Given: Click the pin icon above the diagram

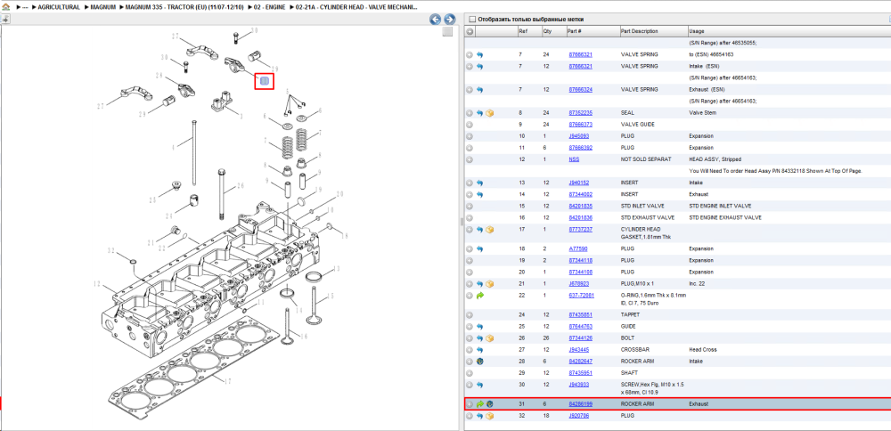Looking at the screenshot, I should click(x=4, y=20).
